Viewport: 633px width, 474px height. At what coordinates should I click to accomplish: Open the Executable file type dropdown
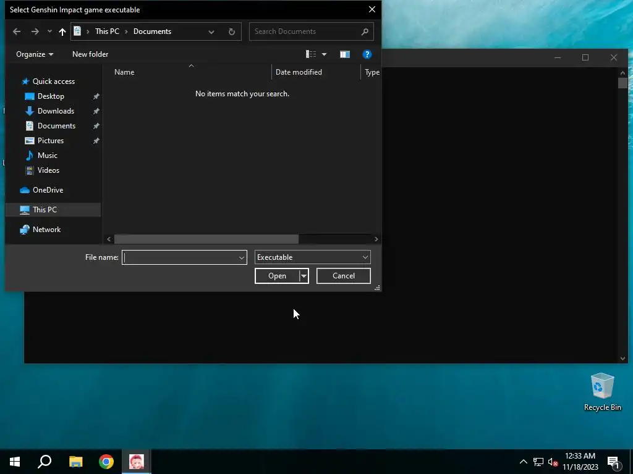pyautogui.click(x=312, y=257)
